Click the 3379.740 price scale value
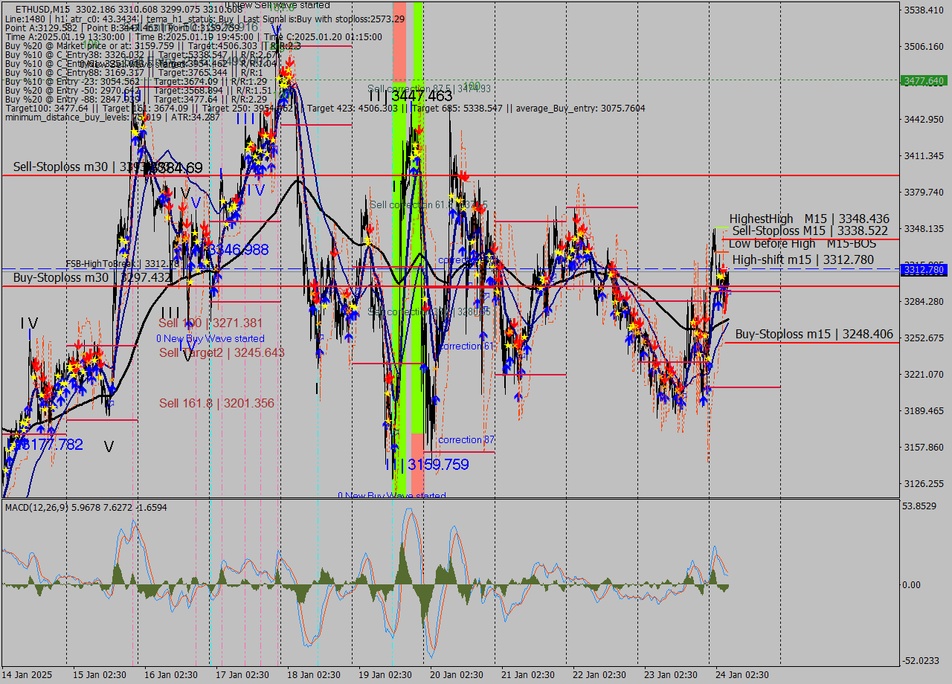 pyautogui.click(x=923, y=192)
